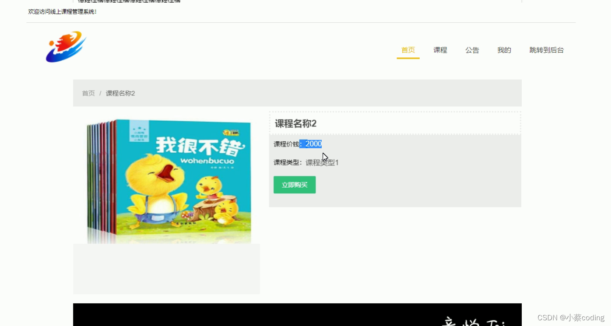Screen dimensions: 611x326
Task: Open the 我的 navigation tab
Action: pyautogui.click(x=504, y=50)
